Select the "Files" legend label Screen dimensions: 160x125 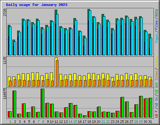157,25
